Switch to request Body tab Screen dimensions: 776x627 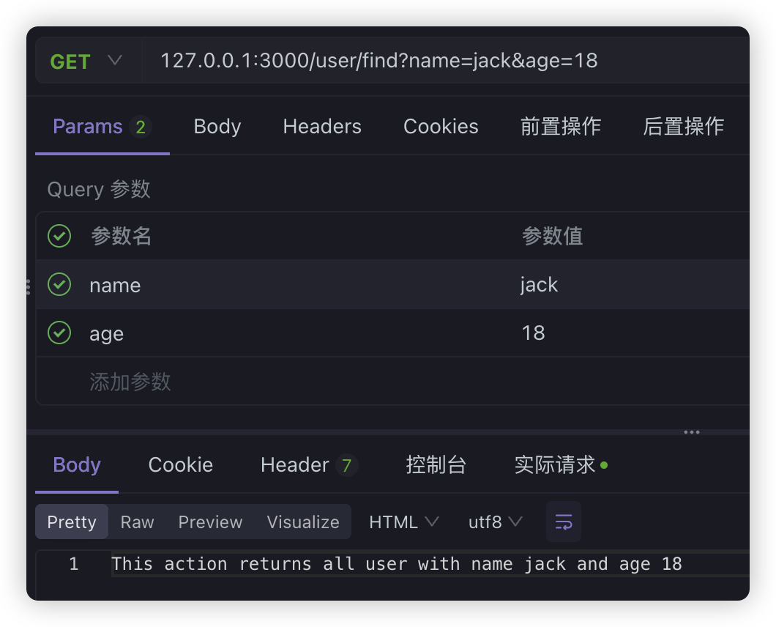217,127
